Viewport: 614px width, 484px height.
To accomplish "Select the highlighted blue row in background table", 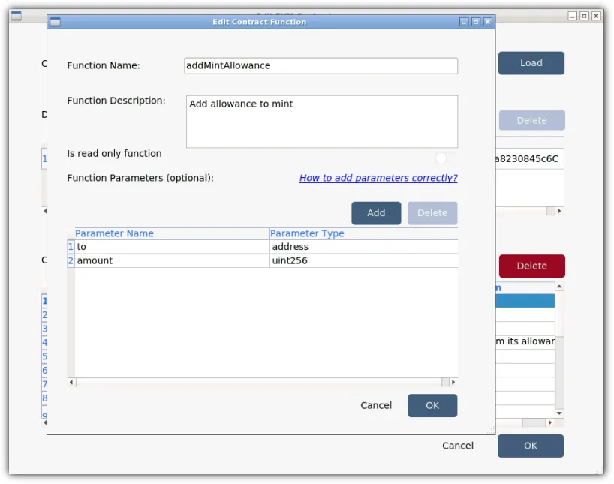I will click(x=525, y=301).
